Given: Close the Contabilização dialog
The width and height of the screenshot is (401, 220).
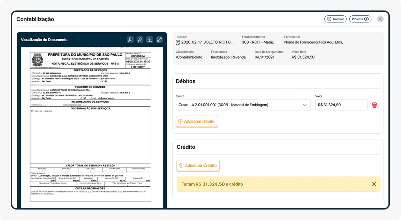Looking at the screenshot, I should click(380, 19).
